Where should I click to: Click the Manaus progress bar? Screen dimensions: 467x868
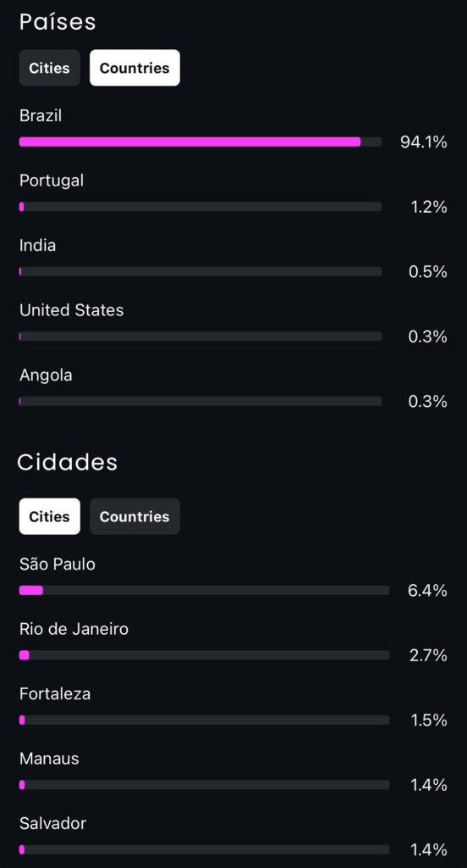point(205,784)
